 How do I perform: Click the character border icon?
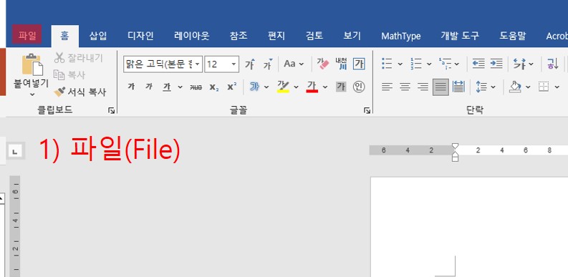tap(359, 64)
